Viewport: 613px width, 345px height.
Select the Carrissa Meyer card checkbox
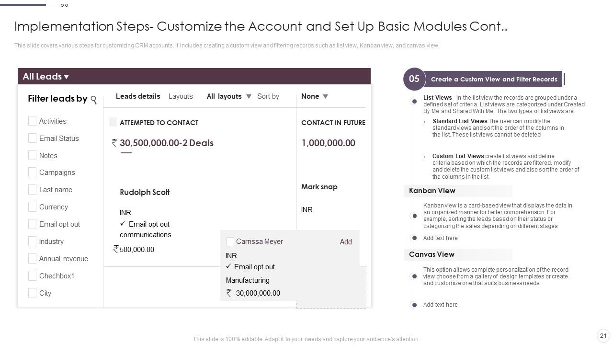(x=230, y=241)
